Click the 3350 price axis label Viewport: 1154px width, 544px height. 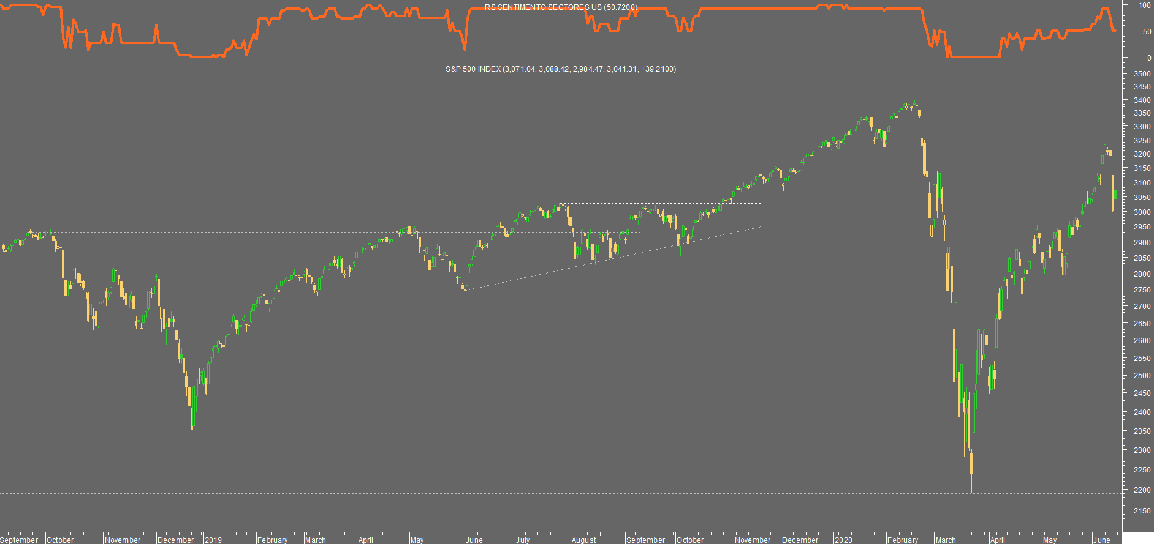(x=1142, y=113)
